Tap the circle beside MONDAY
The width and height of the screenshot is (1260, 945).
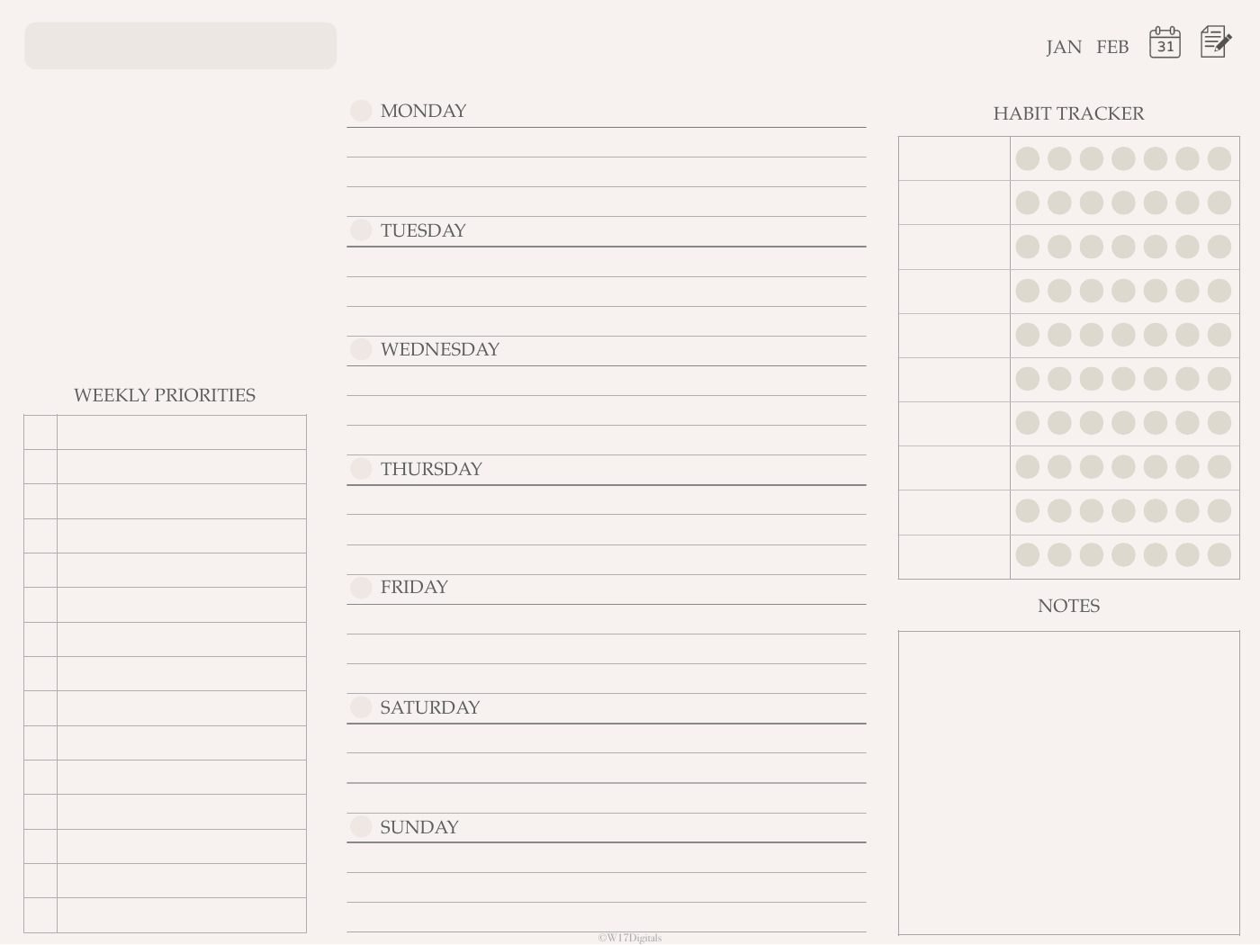(x=361, y=111)
